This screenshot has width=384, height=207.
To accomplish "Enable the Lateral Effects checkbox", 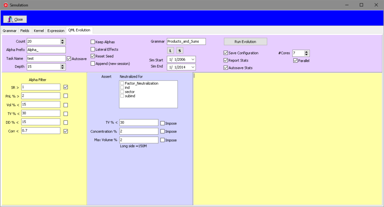I will click(x=93, y=49).
